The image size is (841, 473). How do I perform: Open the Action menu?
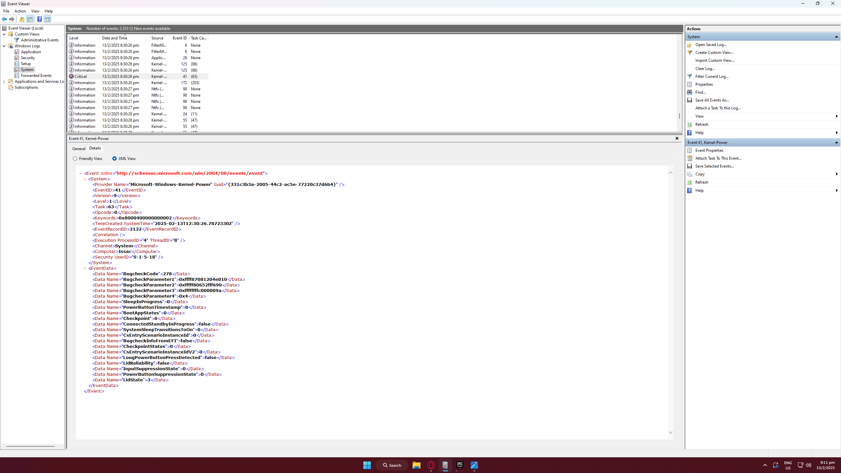[20, 11]
